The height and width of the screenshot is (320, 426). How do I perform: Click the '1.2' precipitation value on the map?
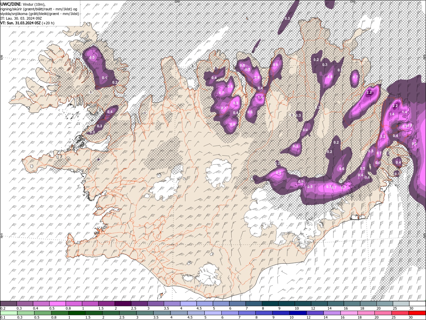click(x=383, y=136)
